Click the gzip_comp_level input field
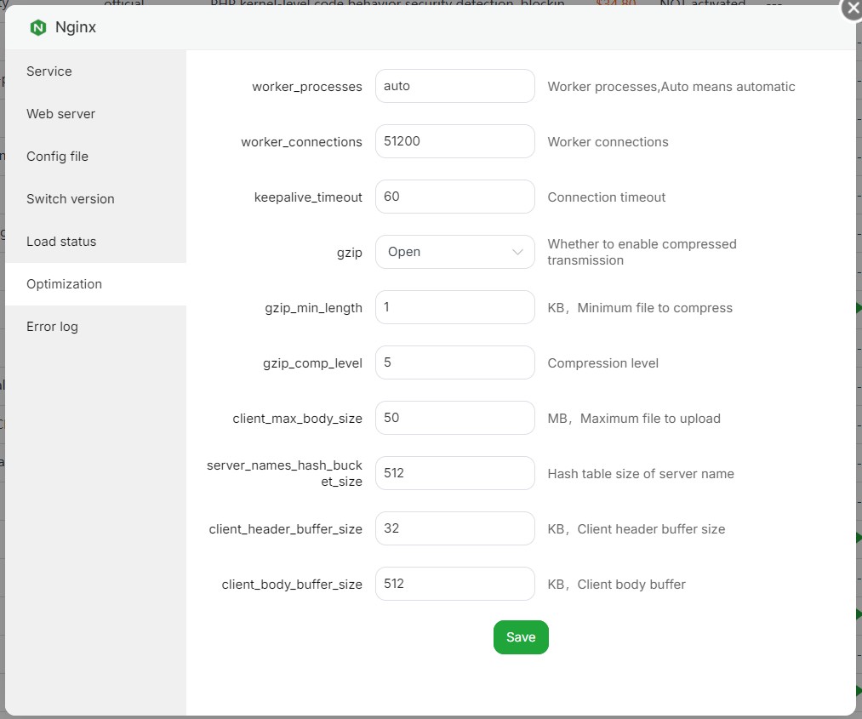Viewport: 862px width, 719px height. 454,362
